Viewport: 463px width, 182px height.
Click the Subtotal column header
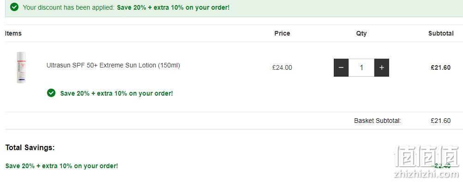441,33
